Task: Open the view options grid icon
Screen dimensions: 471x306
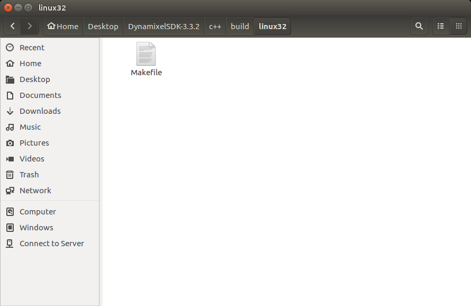Action: coord(458,26)
